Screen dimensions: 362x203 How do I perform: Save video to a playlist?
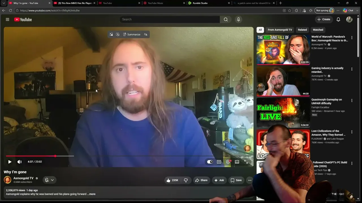pyautogui.click(x=236, y=180)
